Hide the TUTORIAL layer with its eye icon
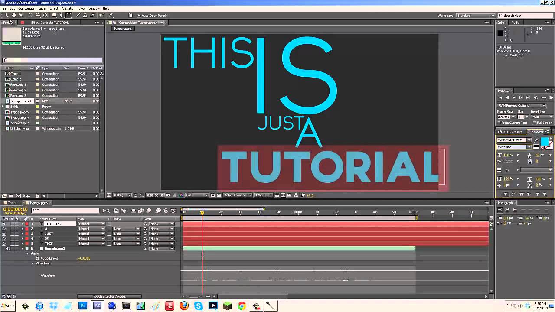 tap(4, 224)
